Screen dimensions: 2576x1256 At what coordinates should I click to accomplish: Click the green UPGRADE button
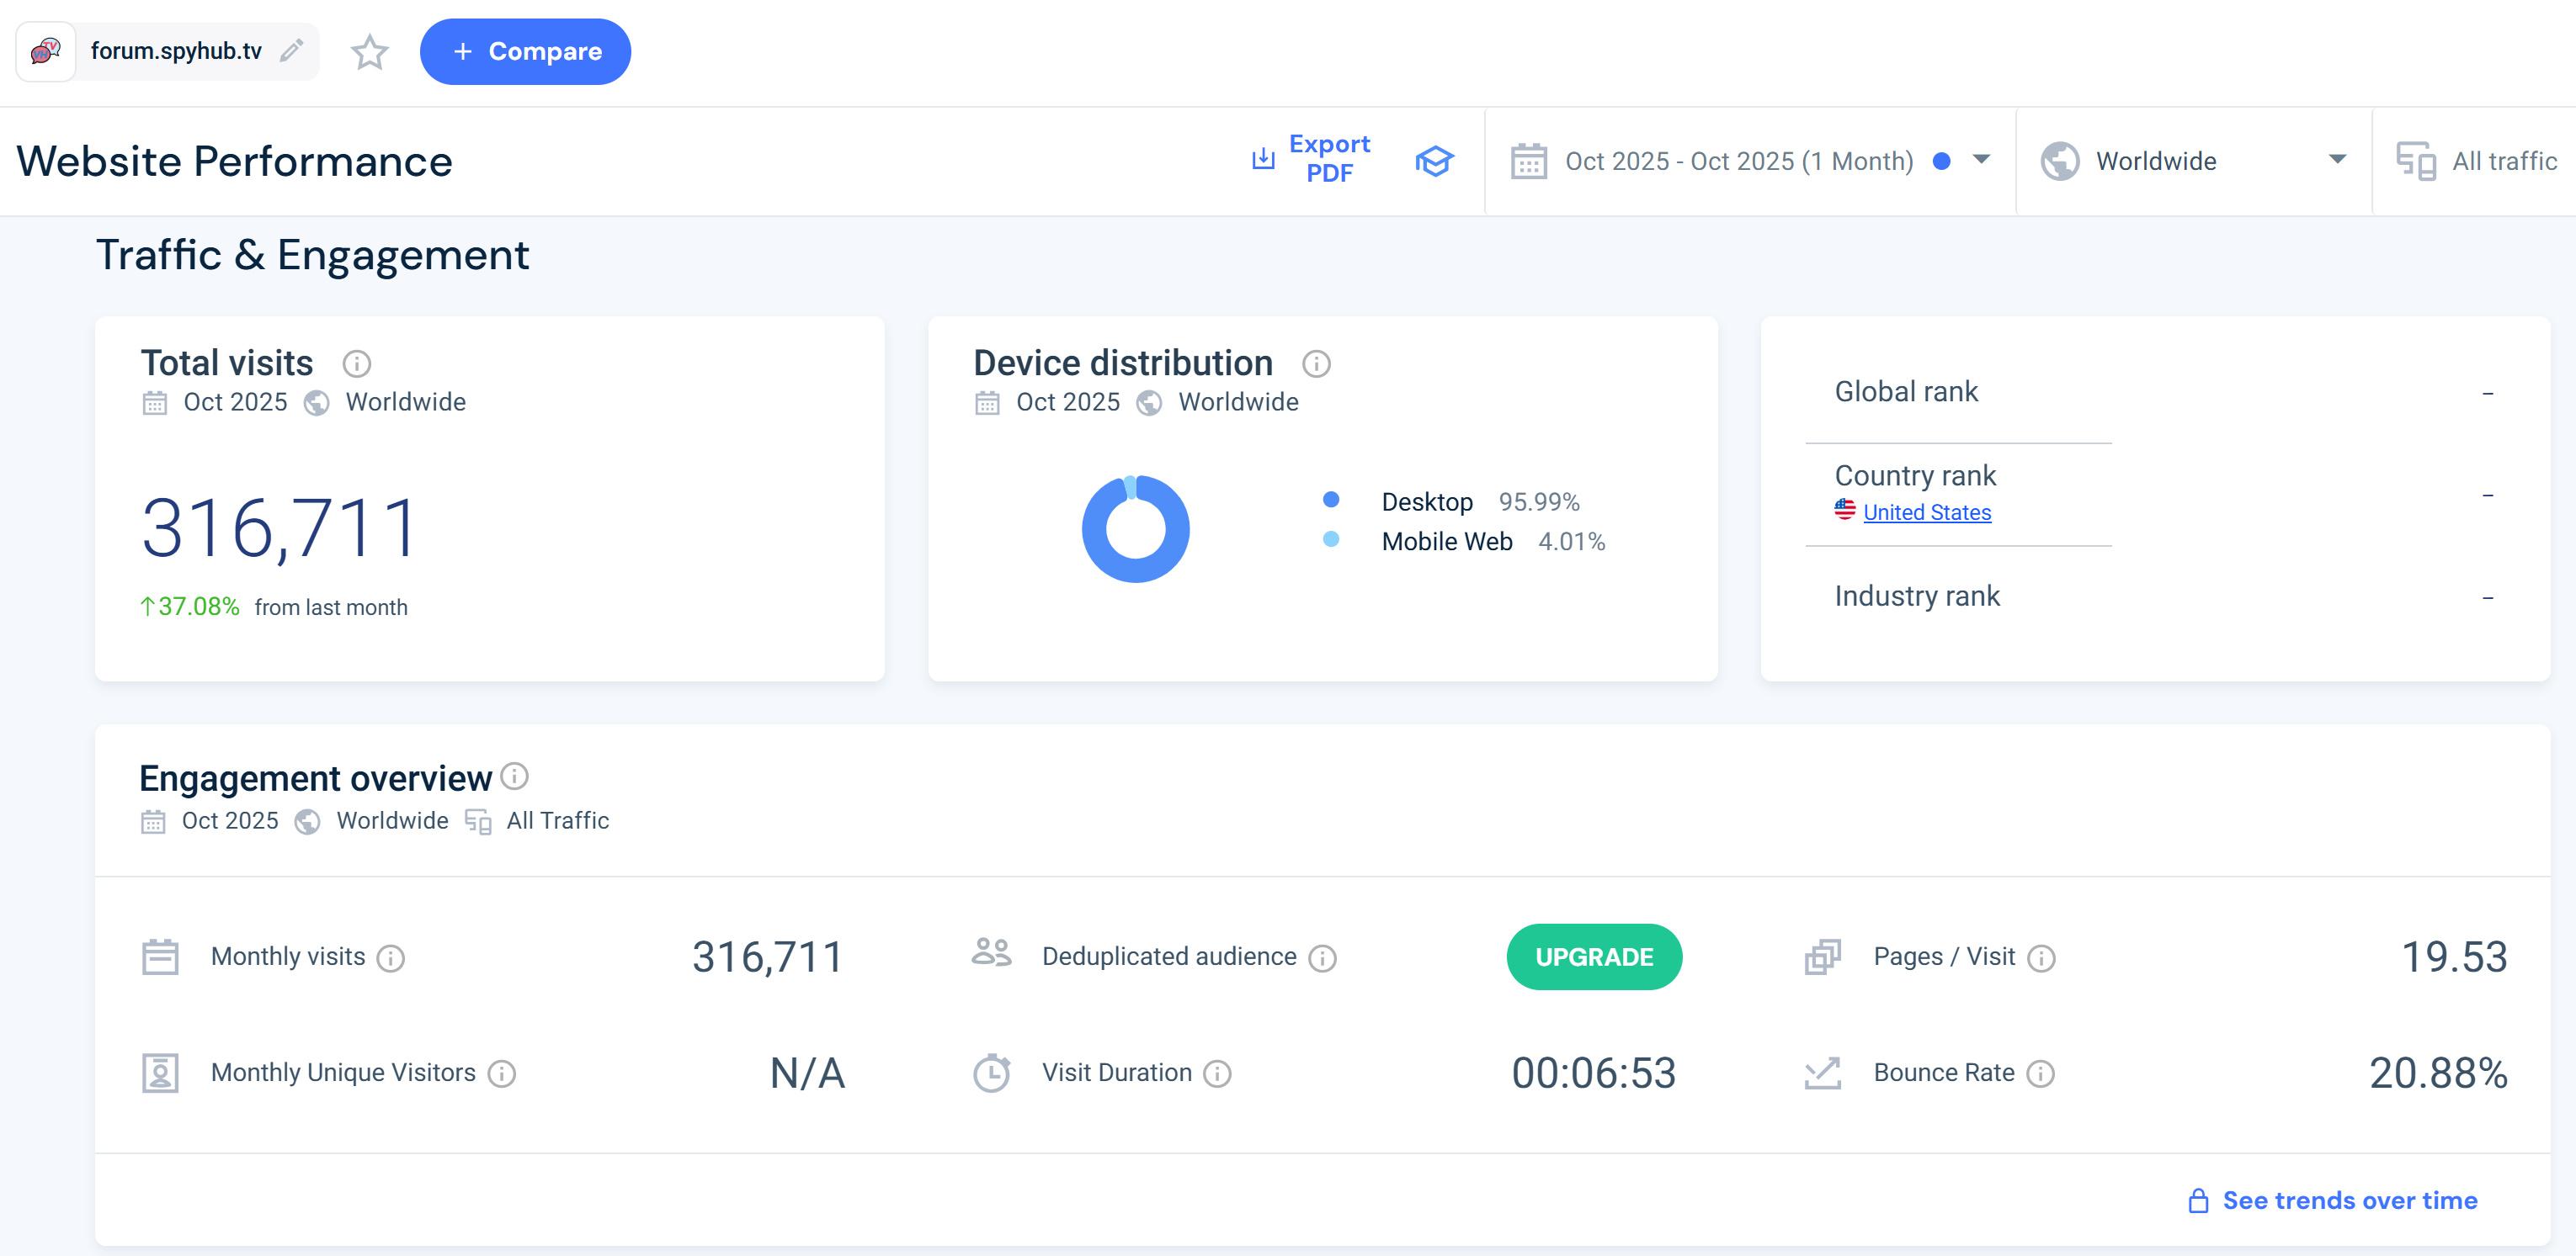(x=1593, y=957)
